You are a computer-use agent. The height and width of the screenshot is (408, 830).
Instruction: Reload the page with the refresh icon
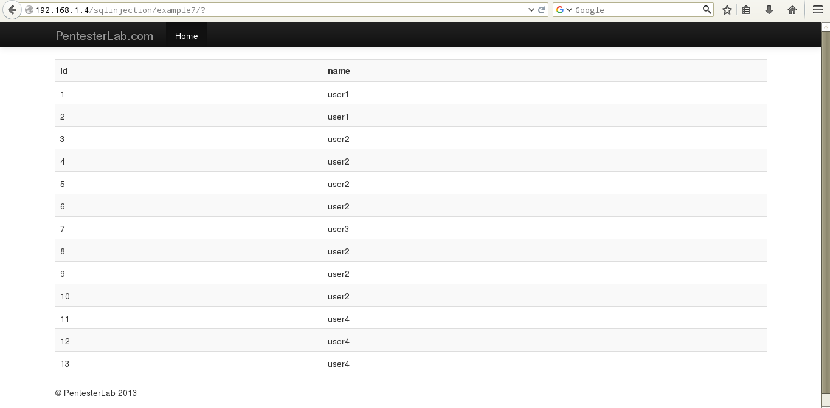542,10
